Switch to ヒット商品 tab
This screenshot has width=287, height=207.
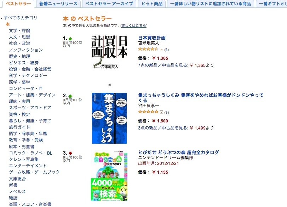pyautogui.click(x=152, y=4)
